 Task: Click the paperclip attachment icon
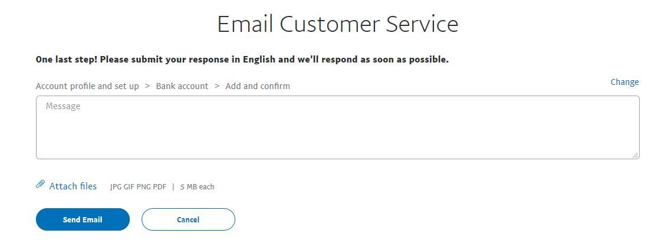click(x=40, y=185)
